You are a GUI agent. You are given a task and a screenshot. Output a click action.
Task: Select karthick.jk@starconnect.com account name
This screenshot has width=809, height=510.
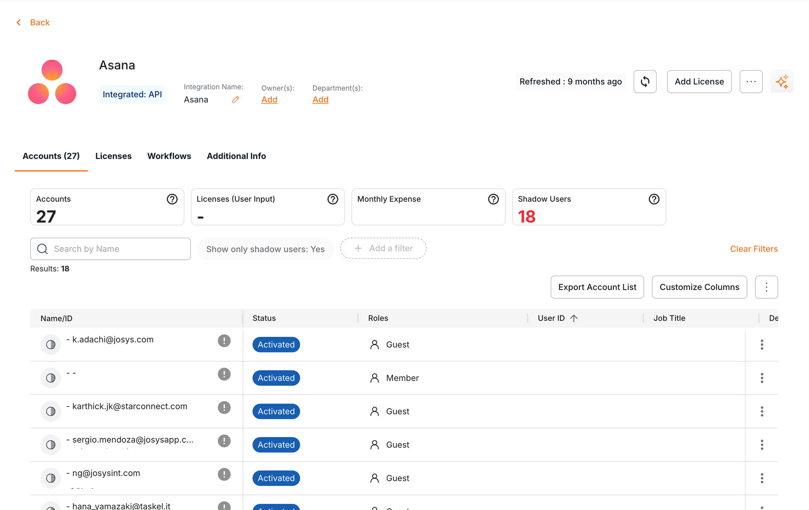(130, 406)
